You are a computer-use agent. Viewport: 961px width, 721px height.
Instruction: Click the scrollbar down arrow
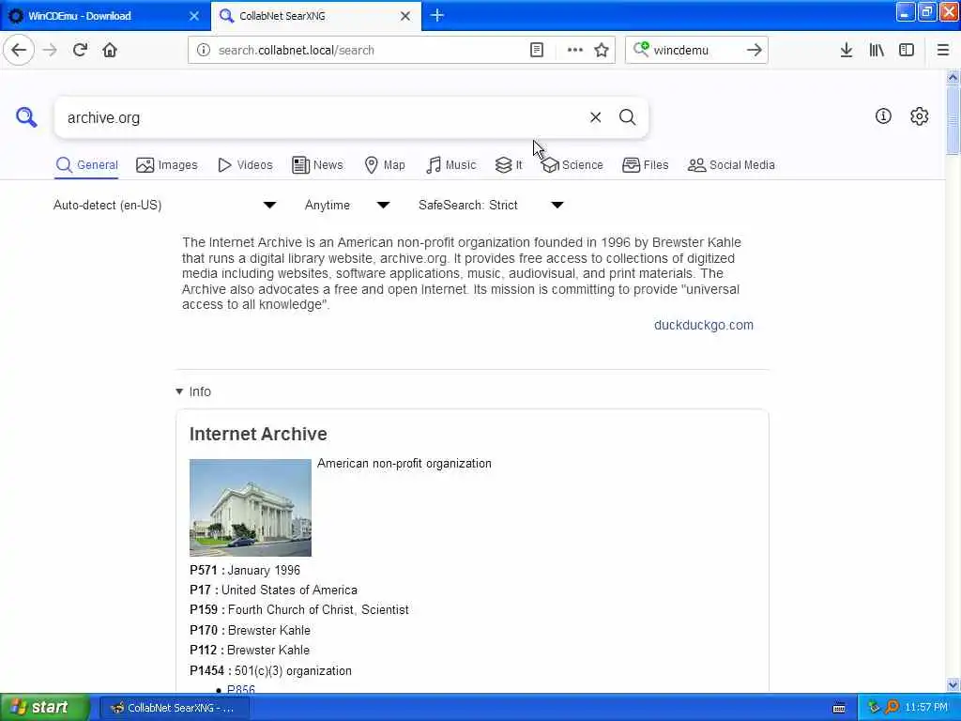tap(953, 684)
